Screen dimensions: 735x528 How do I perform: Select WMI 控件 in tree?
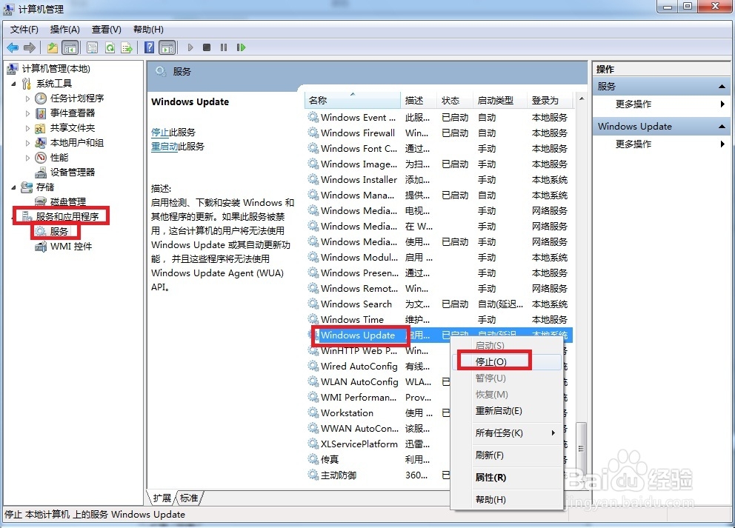click(71, 247)
